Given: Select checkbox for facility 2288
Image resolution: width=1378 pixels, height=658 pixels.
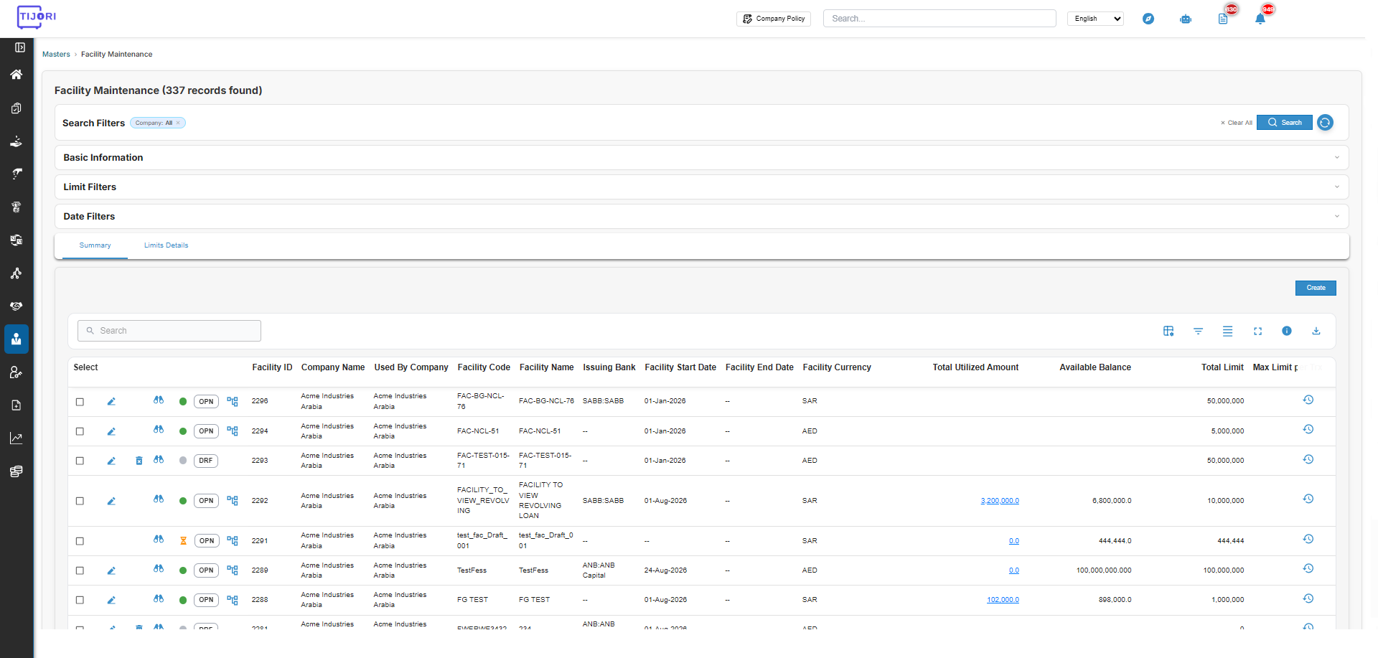Looking at the screenshot, I should (x=80, y=600).
